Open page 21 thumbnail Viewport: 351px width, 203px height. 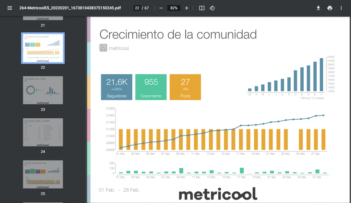coord(43,18)
